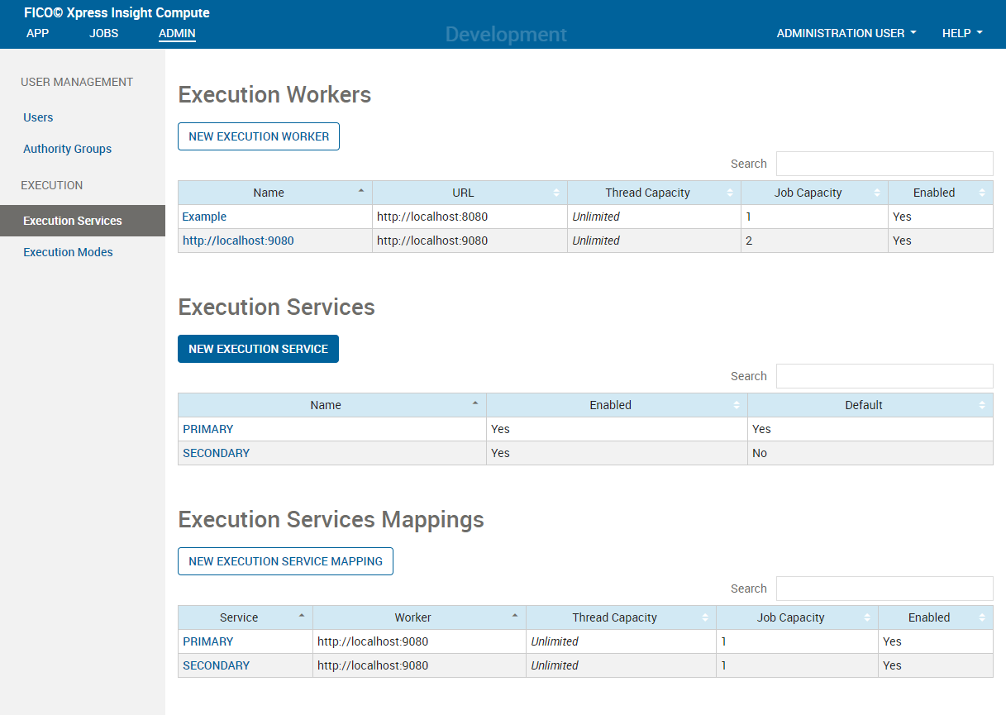Add a New Execution Service Mapping
The height and width of the screenshot is (715, 1006).
point(285,561)
